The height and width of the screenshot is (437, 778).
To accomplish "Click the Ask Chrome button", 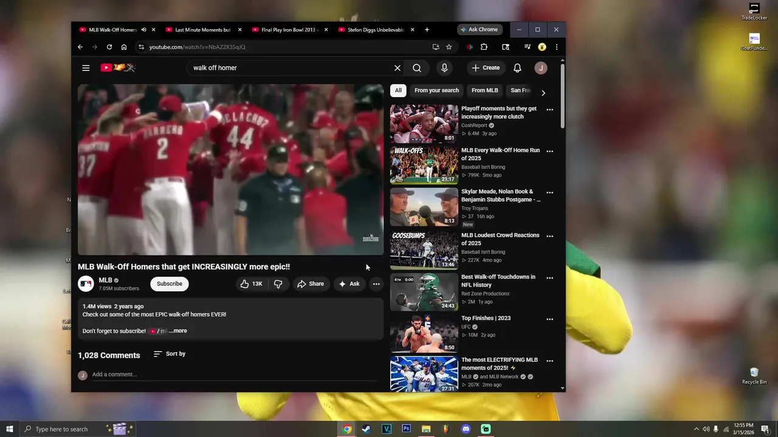I will tap(480, 29).
